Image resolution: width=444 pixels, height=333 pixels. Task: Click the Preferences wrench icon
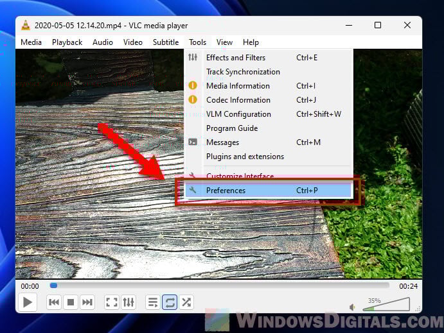(193, 190)
